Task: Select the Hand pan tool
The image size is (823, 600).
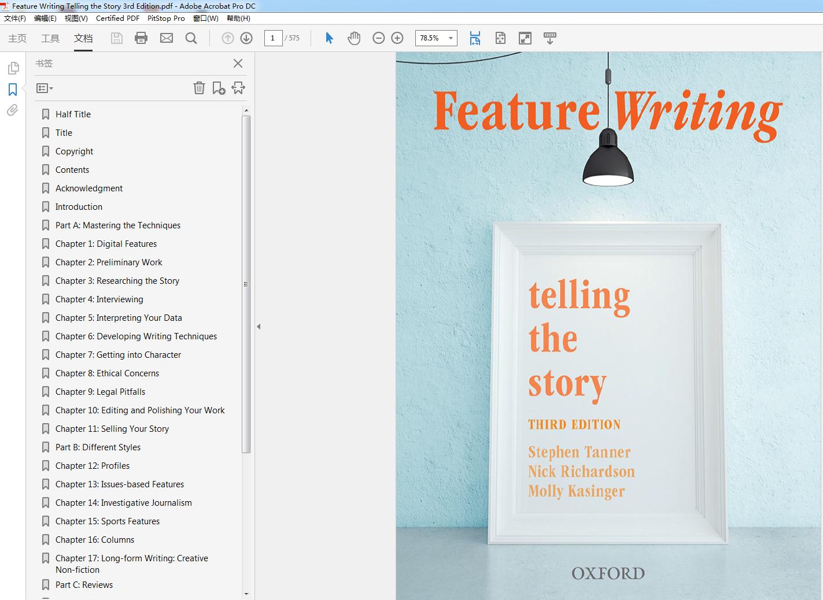Action: pyautogui.click(x=354, y=38)
